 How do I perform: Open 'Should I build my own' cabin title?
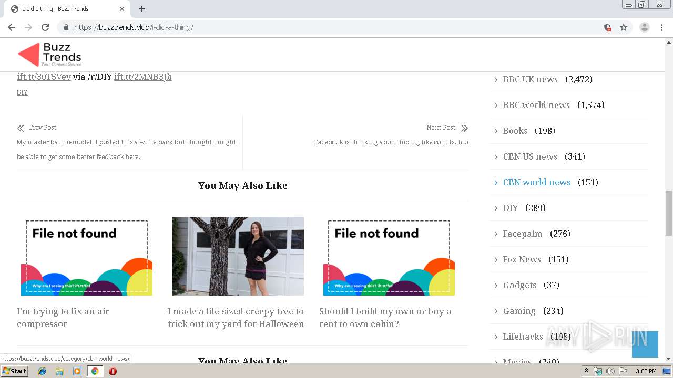(385, 318)
